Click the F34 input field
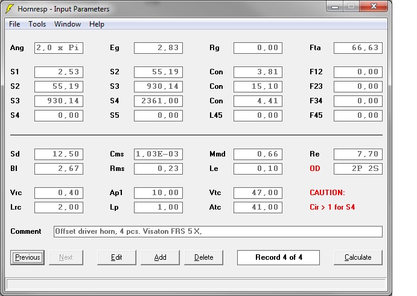 point(358,101)
